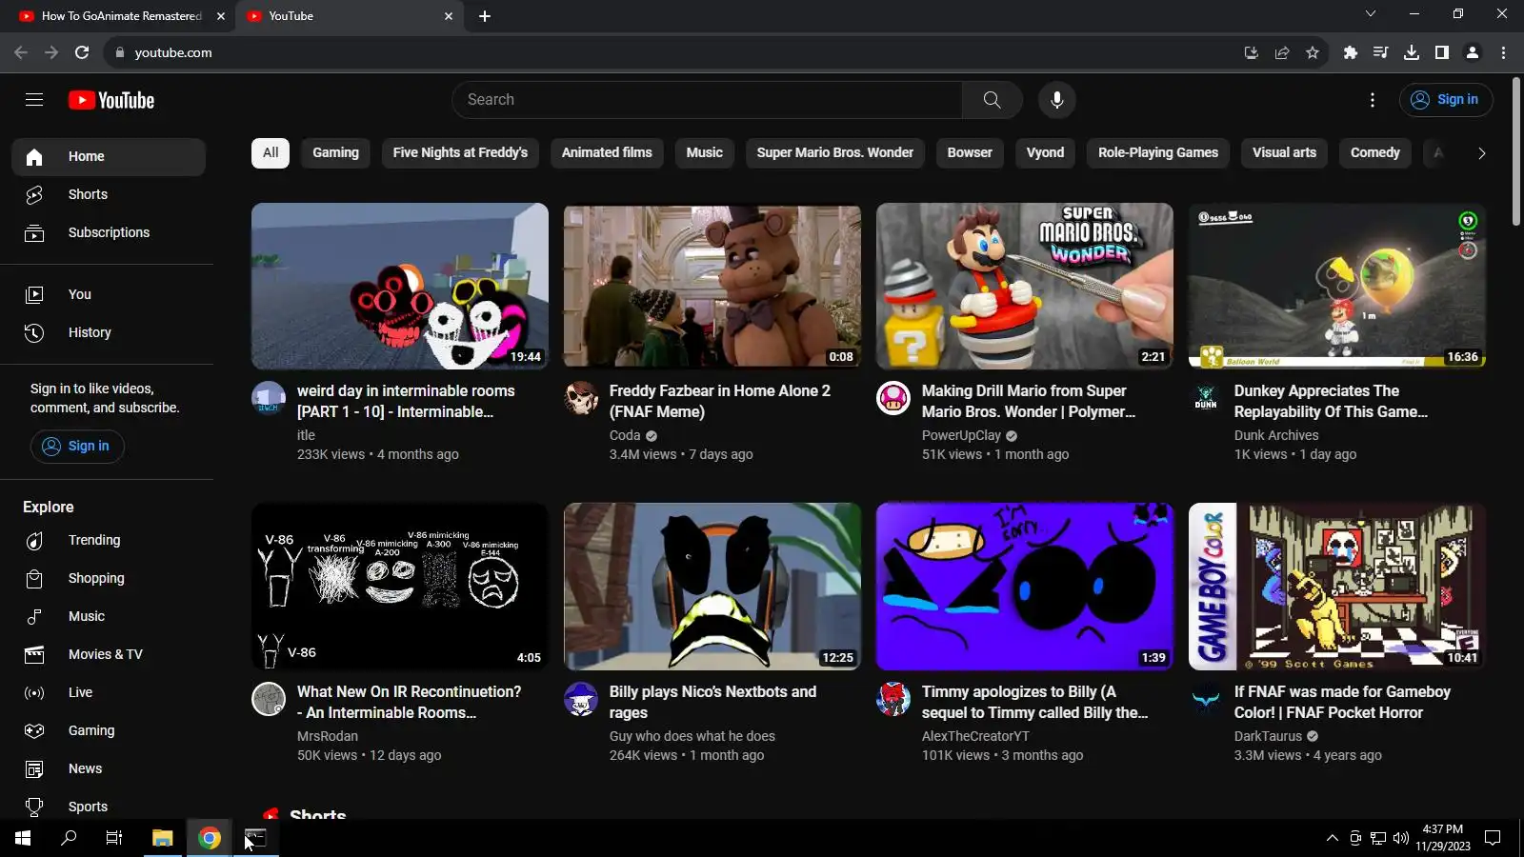Open Freddy Fazbear in Home Alone 2 title
The width and height of the screenshot is (1524, 857).
tap(720, 401)
